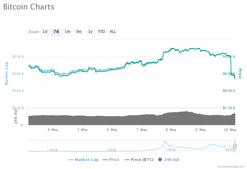This screenshot has width=247, height=169.
Task: Click the Zoom label
Action: click(x=33, y=32)
